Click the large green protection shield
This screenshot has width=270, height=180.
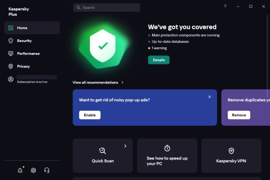point(102,46)
